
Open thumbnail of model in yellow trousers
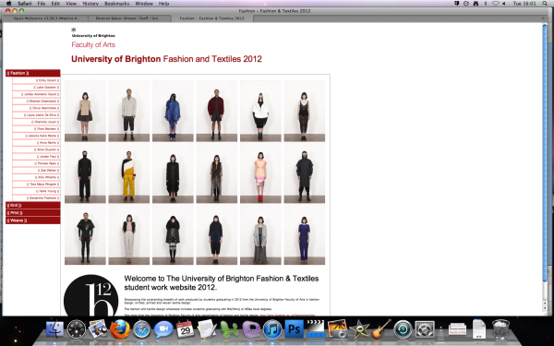129,173
